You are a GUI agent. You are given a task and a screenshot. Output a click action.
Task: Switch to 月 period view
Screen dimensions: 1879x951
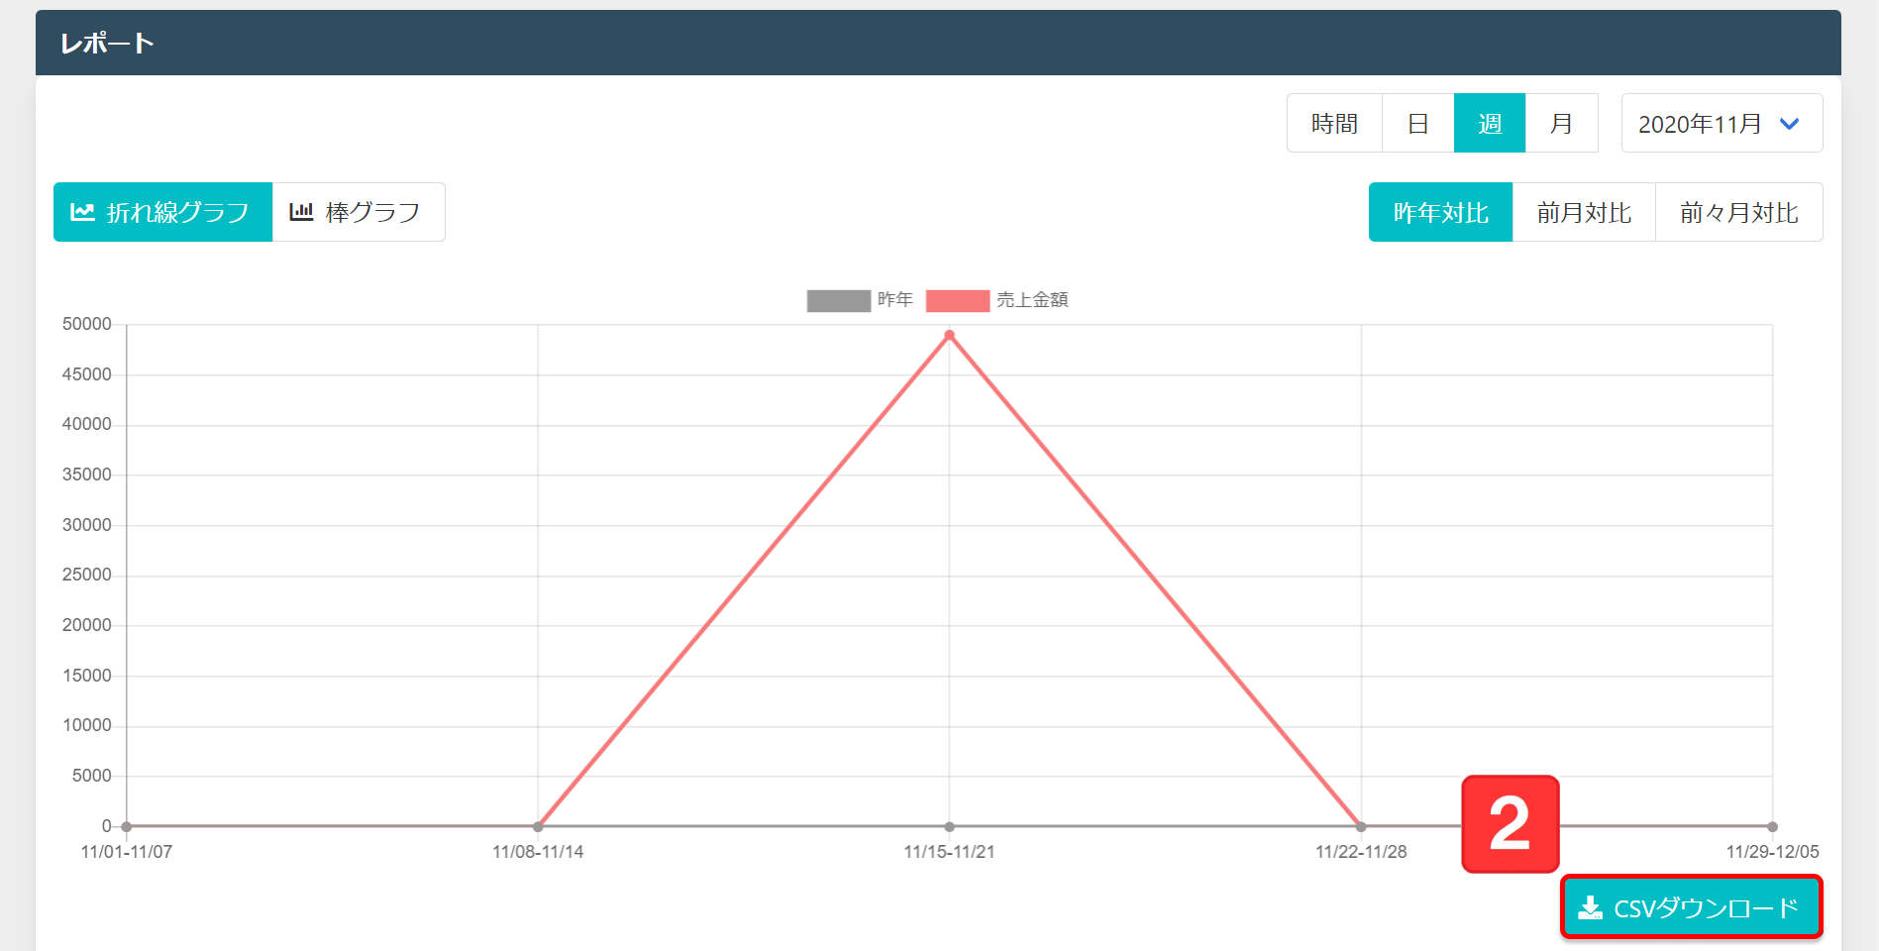tap(1562, 123)
